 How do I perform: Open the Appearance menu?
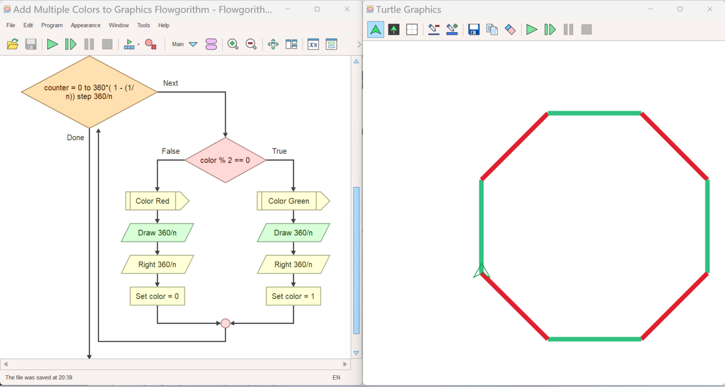point(85,25)
